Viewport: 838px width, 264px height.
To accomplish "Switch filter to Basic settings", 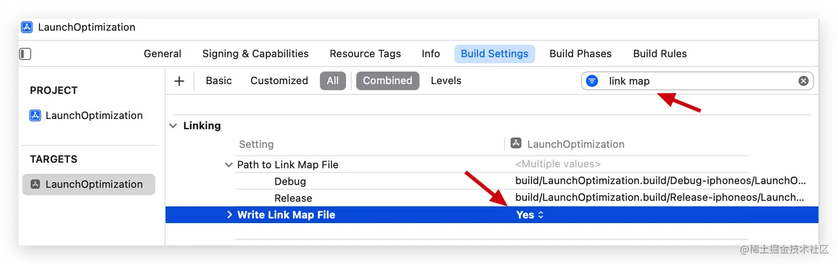I will [218, 81].
